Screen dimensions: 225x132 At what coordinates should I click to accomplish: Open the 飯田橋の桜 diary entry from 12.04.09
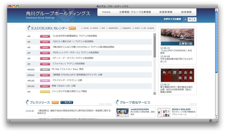[176, 60]
